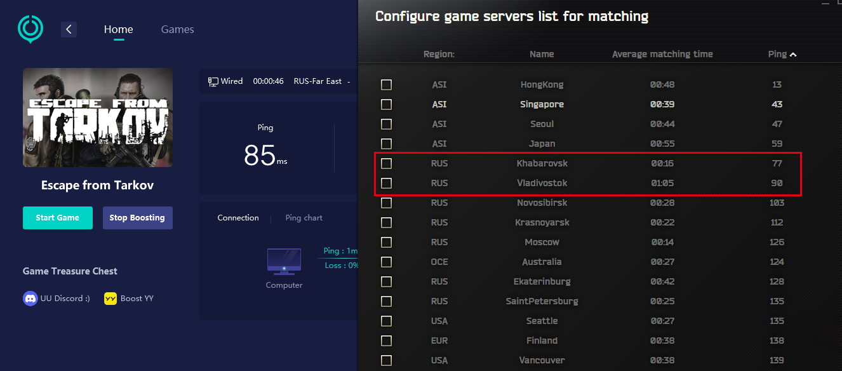Click the Australia server name
Viewport: 842px width, 371px height.
point(542,262)
